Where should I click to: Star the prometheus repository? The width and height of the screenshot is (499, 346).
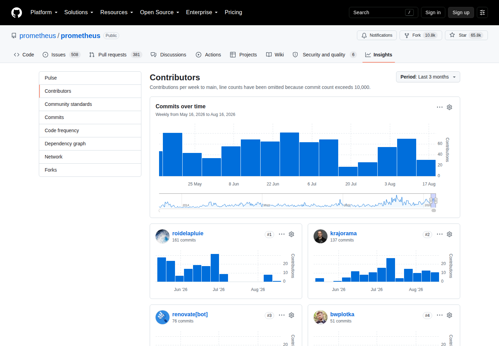coord(466,35)
